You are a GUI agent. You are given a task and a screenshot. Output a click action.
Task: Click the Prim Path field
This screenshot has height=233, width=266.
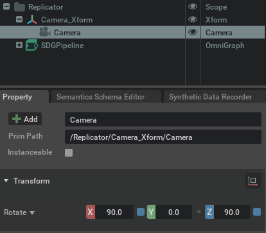[163, 137]
